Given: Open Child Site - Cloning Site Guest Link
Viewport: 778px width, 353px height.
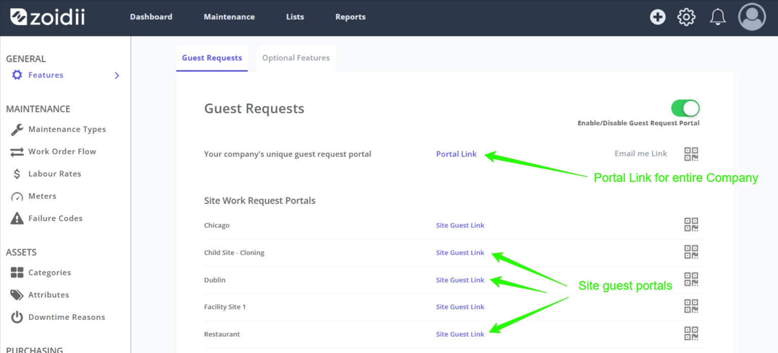Looking at the screenshot, I should (460, 253).
